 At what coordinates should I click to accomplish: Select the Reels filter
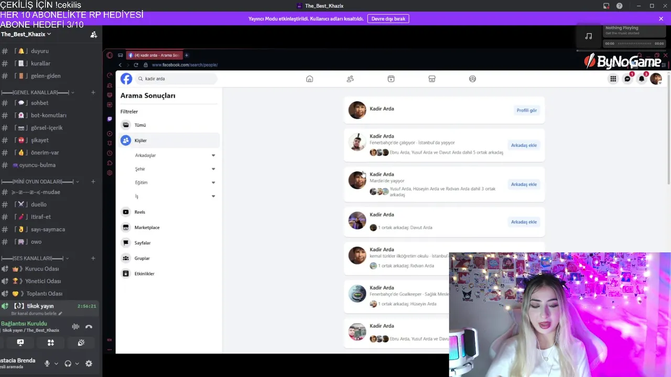pos(169,212)
